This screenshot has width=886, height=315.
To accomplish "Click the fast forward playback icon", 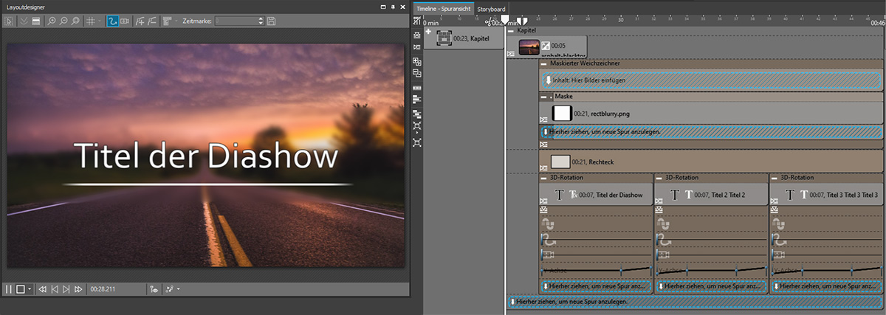I will 78,289.
